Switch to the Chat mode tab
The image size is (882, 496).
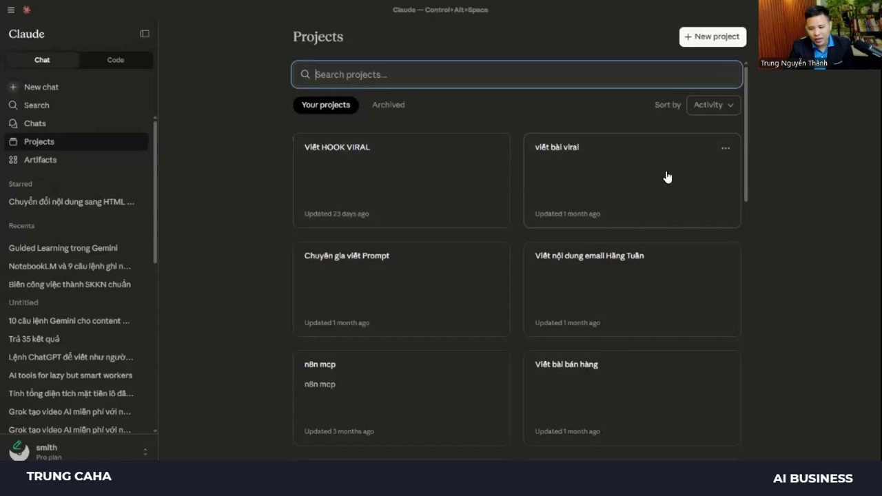pyautogui.click(x=42, y=60)
